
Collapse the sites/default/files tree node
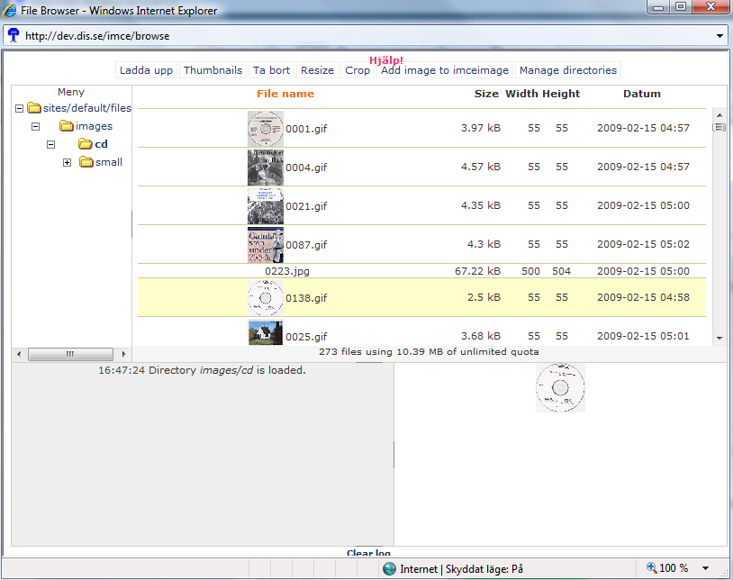pyautogui.click(x=19, y=108)
